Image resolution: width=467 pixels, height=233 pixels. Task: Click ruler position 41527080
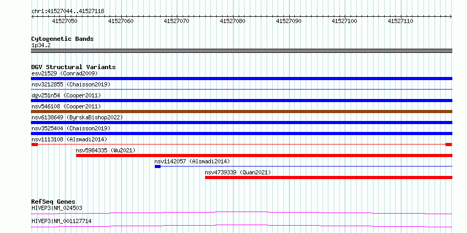point(233,21)
